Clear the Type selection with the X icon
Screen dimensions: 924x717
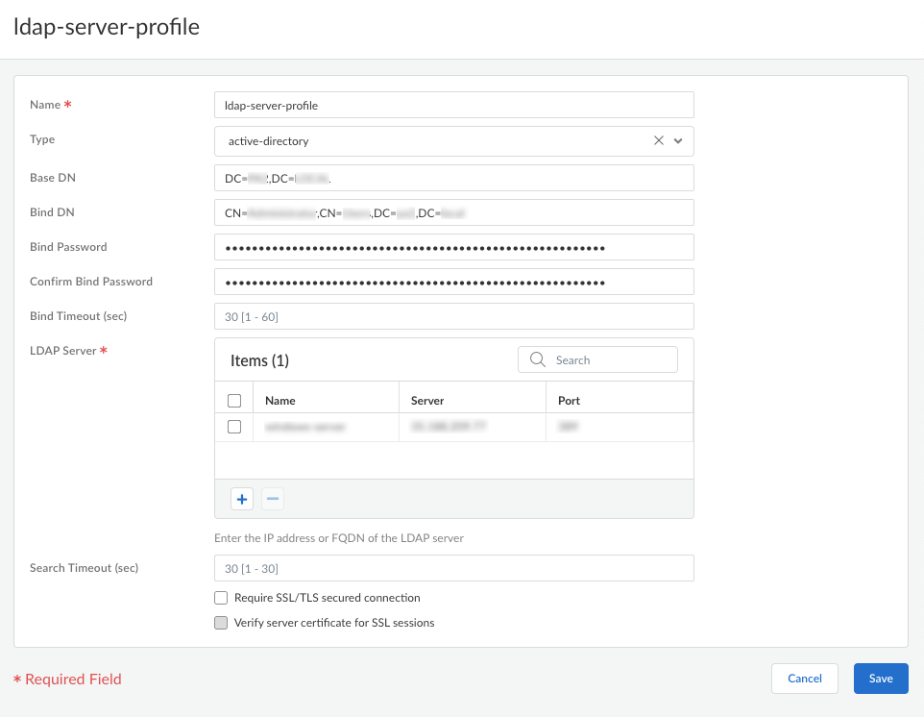(659, 140)
